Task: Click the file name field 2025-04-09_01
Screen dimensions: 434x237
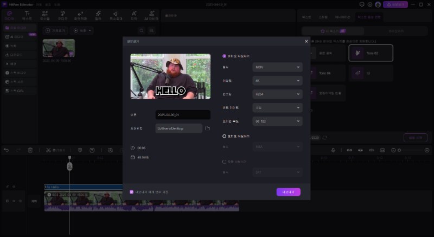Action: [182, 115]
